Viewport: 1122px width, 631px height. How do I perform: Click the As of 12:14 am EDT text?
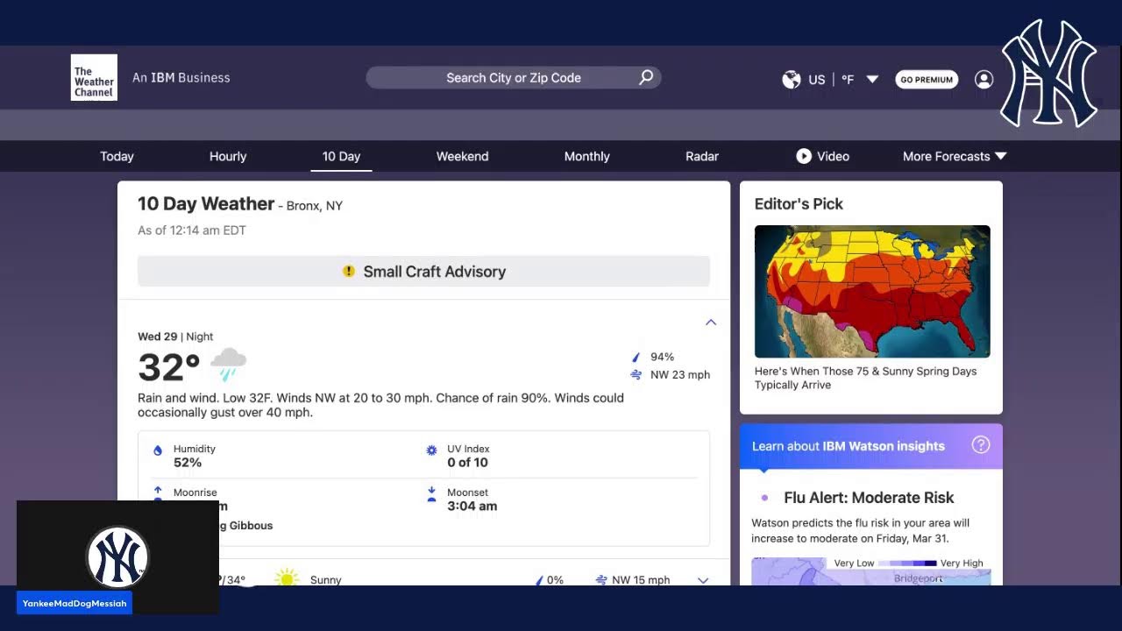pos(192,230)
